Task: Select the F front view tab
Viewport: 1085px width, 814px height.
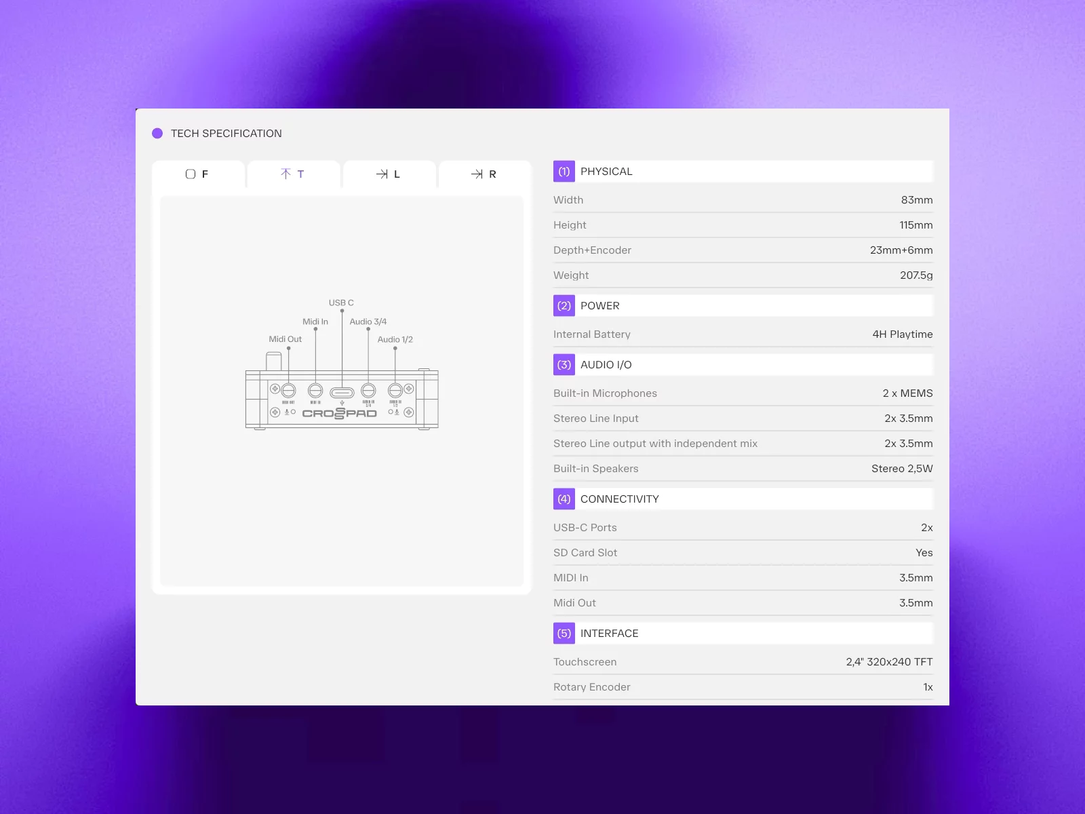Action: [x=198, y=174]
